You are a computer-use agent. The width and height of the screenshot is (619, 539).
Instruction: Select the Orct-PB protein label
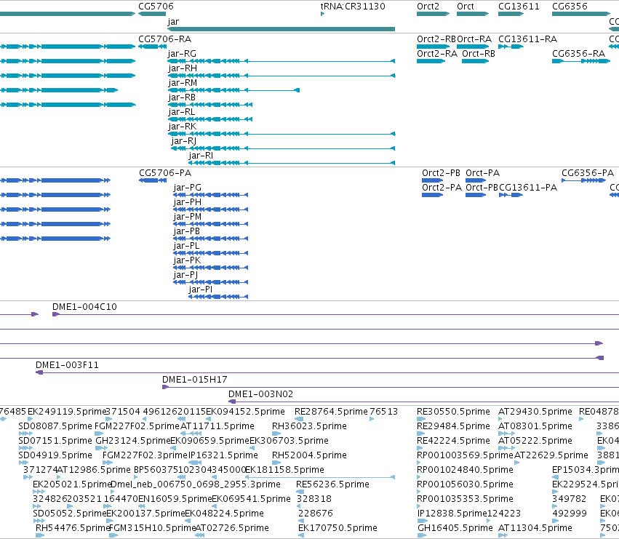click(482, 188)
